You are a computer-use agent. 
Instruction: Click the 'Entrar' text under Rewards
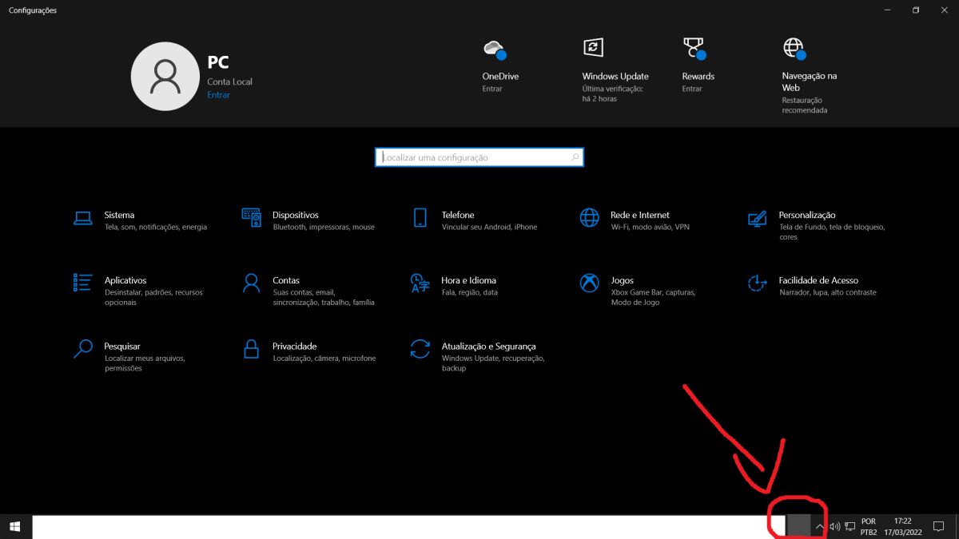[692, 89]
